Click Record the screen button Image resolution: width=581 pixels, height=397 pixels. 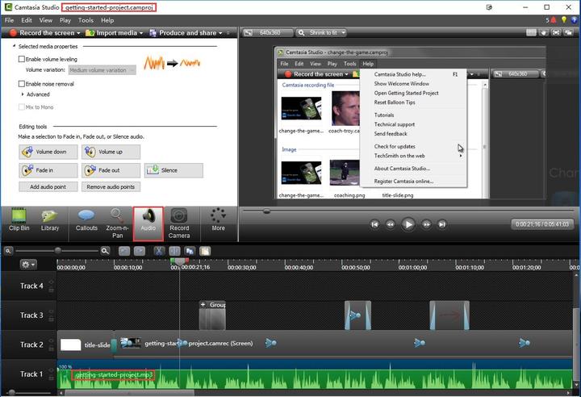(x=42, y=33)
